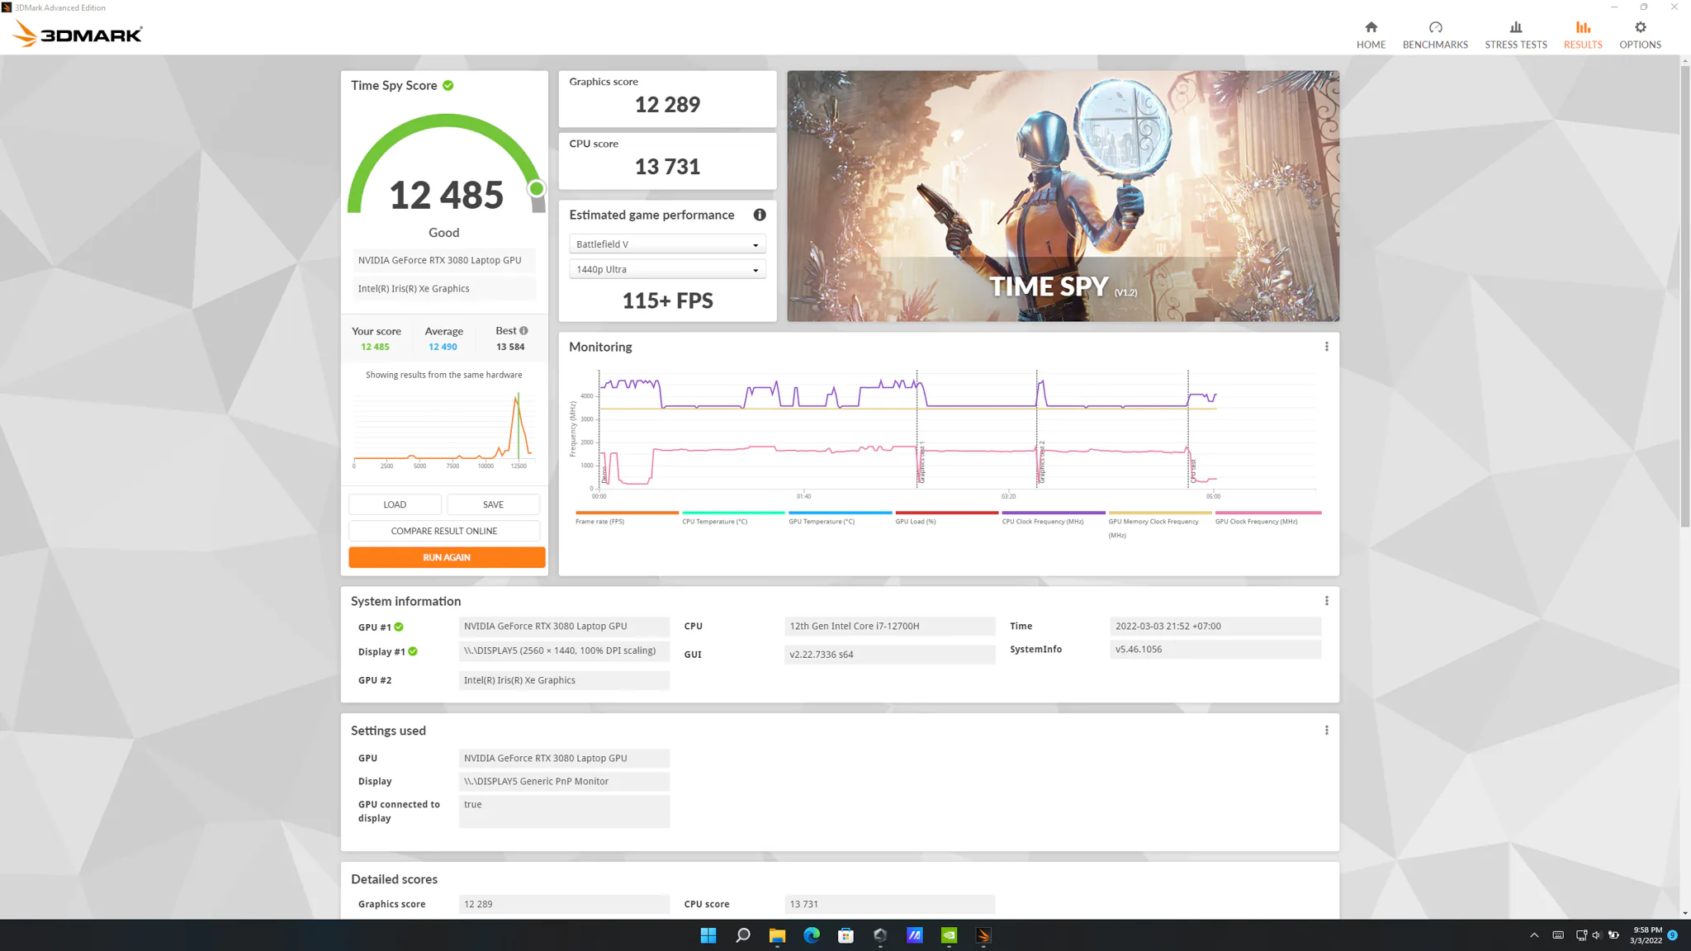Open taskbar Search
The height and width of the screenshot is (951, 1691).
pos(743,935)
